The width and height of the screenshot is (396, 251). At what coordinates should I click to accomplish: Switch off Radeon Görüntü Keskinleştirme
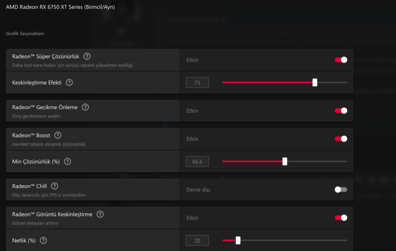(x=341, y=218)
